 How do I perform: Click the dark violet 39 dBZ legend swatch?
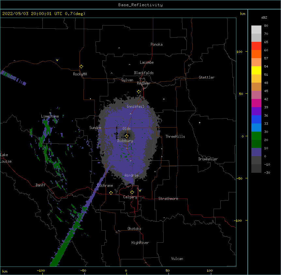click(256, 111)
